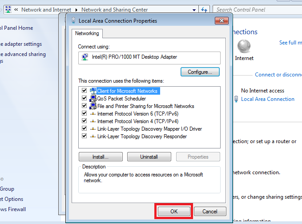The height and width of the screenshot is (224, 302).
Task: Click the adapter icon in the dialog title bar
Action: (73, 20)
